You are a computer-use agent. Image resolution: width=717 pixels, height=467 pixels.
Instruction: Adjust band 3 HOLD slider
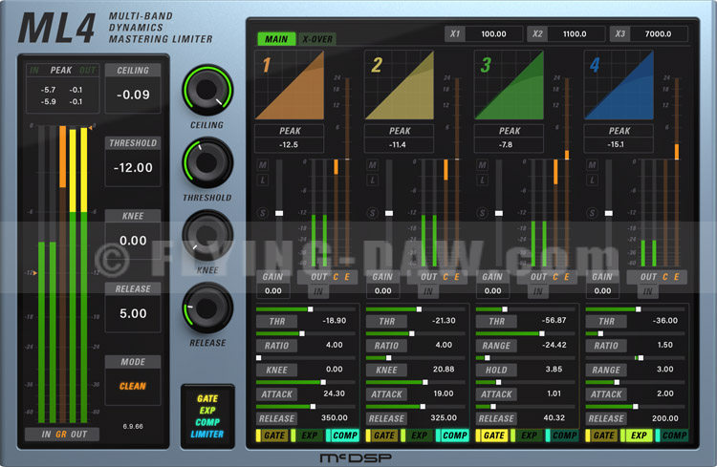[x=525, y=358]
